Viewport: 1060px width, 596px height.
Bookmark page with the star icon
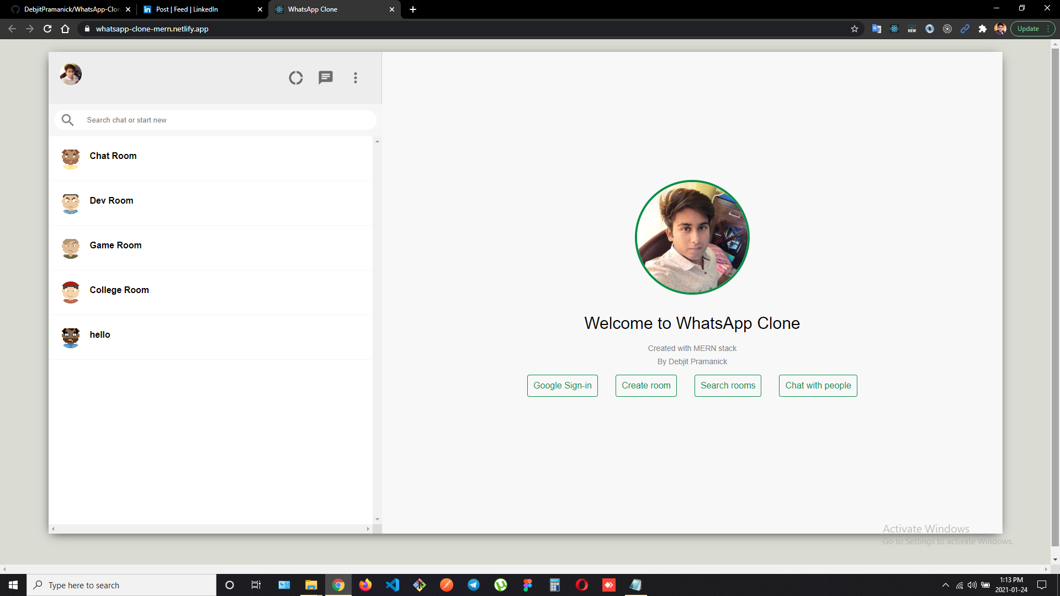click(855, 29)
